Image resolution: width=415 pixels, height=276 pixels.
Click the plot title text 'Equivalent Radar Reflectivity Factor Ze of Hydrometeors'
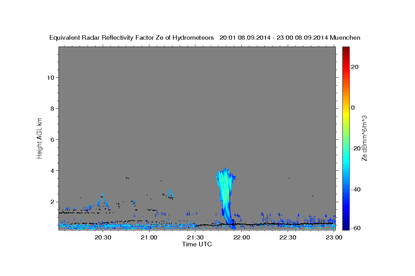pos(132,38)
